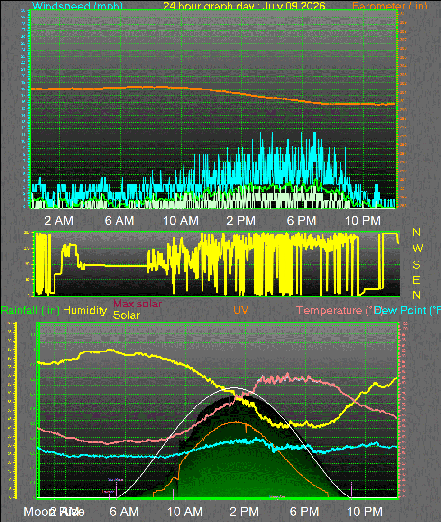Click the "W" wind direction label
This screenshot has width=441, height=522.
(417, 248)
